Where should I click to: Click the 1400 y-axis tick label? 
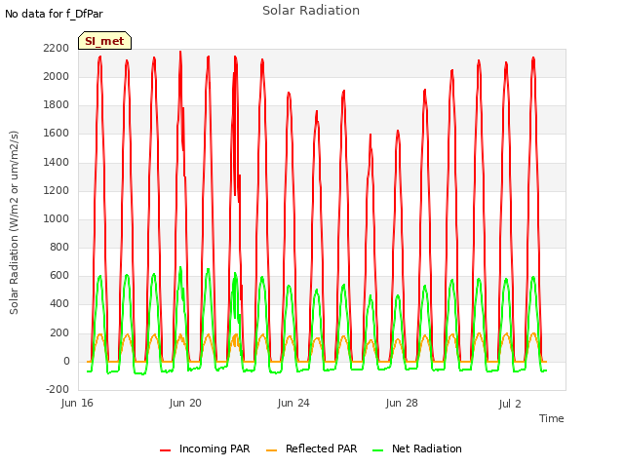pos(57,162)
